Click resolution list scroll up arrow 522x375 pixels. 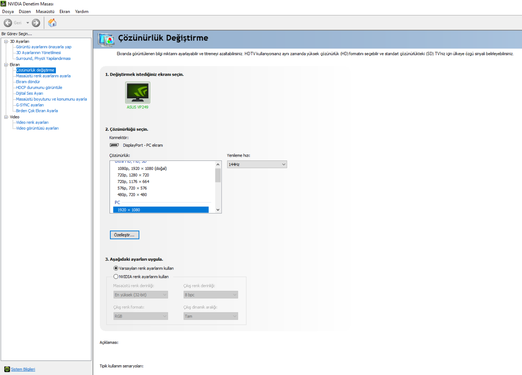click(x=218, y=164)
